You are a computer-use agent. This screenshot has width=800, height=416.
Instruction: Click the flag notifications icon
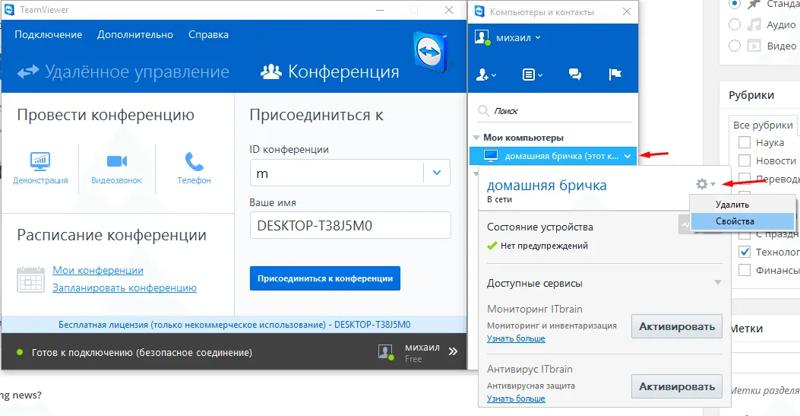point(615,75)
